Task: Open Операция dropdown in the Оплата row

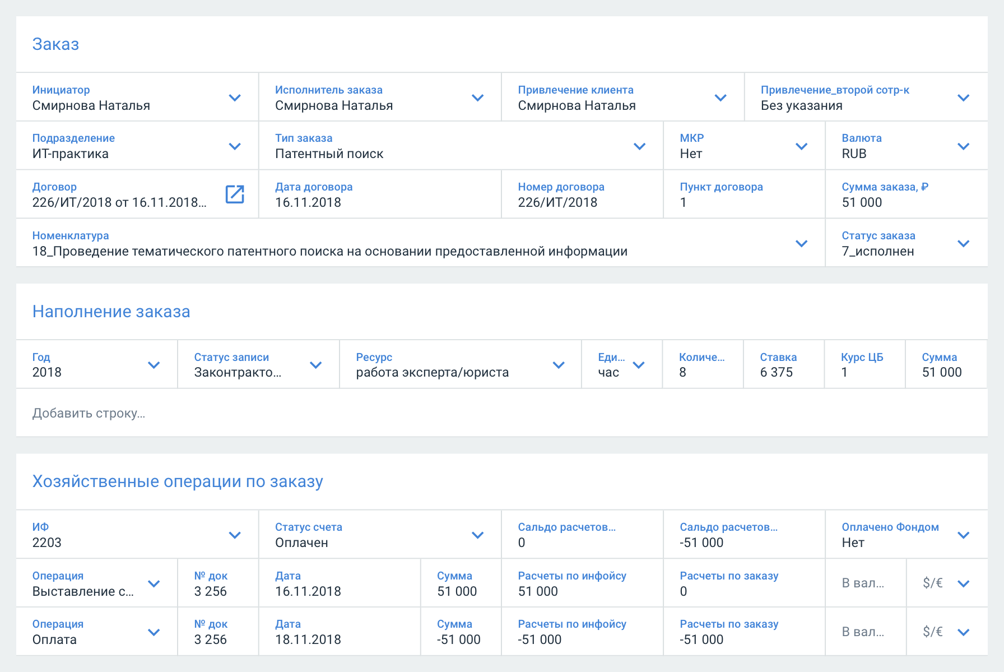Action: coord(154,632)
